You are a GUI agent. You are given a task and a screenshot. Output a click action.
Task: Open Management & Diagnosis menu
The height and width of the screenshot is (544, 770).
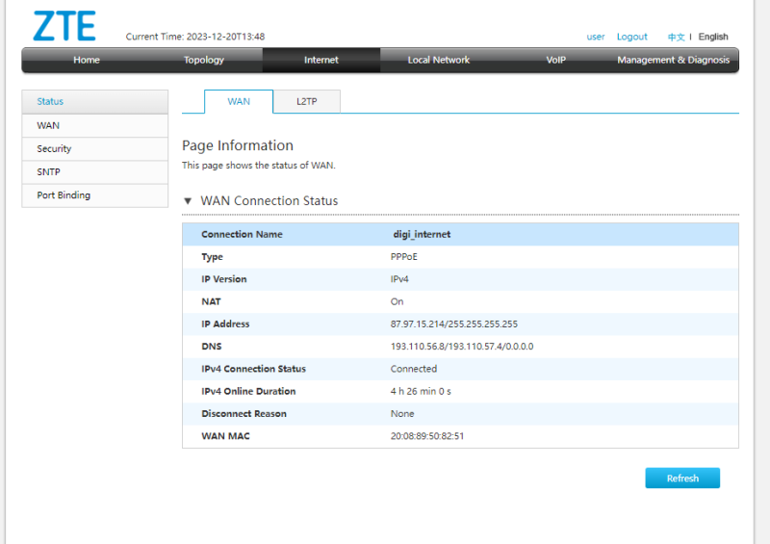tap(673, 60)
